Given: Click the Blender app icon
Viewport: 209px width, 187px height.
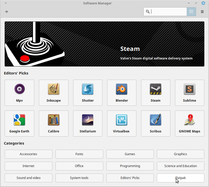Looking at the screenshot, I should [x=122, y=89].
